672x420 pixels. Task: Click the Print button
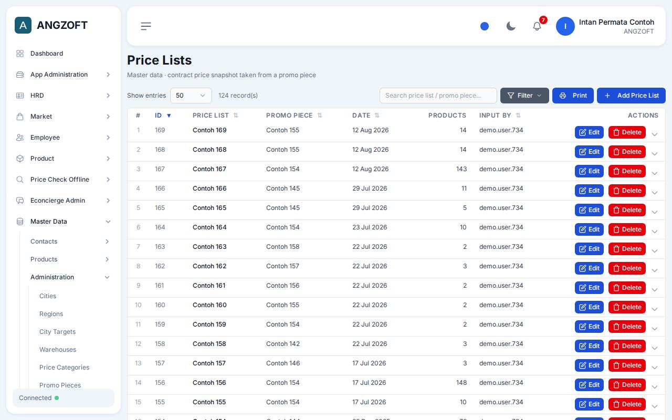[573, 96]
